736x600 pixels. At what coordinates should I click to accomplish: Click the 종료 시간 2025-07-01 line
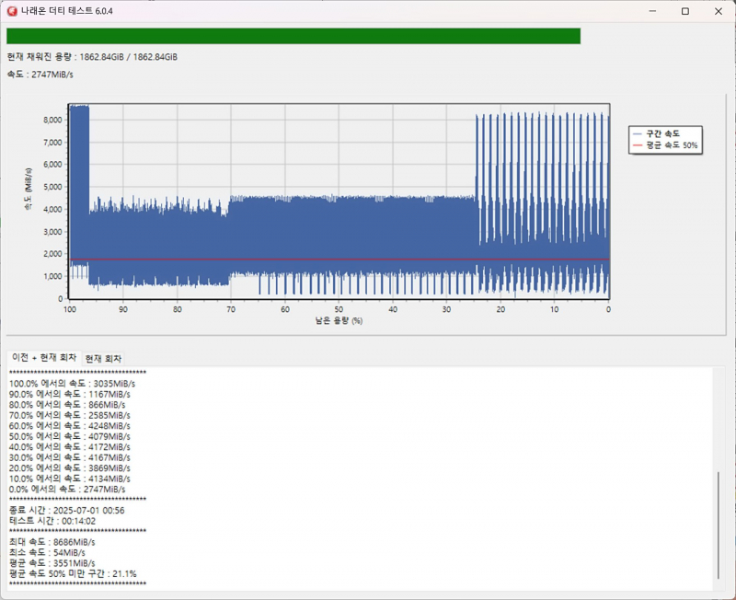click(x=66, y=510)
